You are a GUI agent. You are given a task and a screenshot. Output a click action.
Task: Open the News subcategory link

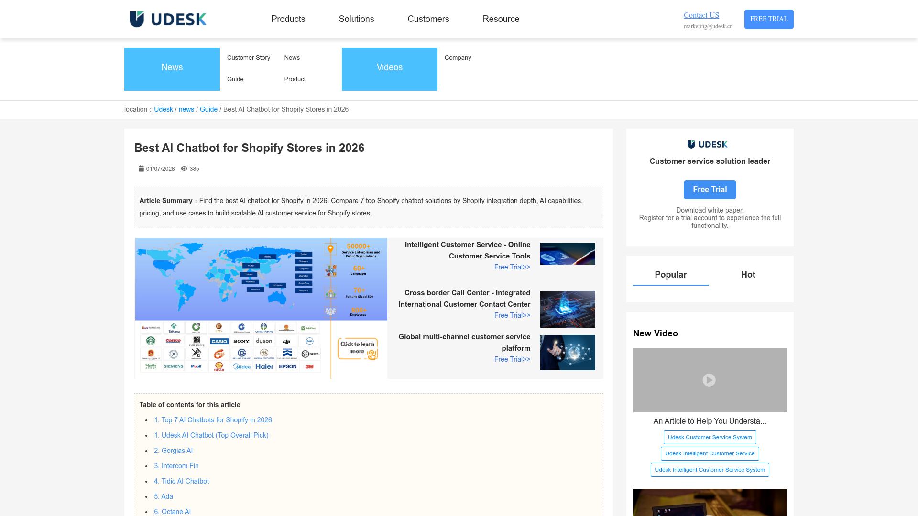coord(292,58)
